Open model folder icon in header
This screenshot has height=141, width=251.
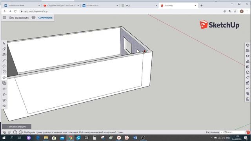pyautogui.click(x=33, y=18)
